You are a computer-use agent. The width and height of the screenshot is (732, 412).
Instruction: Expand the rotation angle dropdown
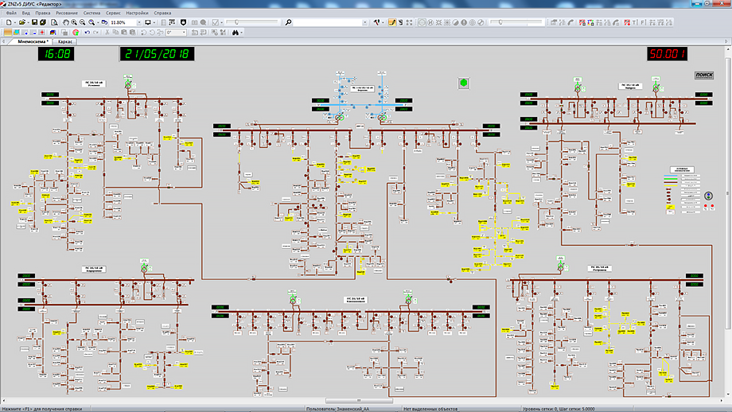point(185,33)
